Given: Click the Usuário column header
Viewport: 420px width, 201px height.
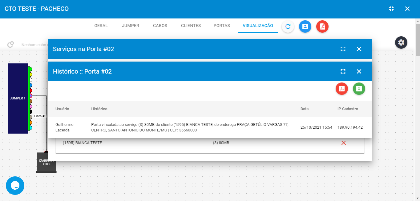Looking at the screenshot, I should tap(62, 109).
